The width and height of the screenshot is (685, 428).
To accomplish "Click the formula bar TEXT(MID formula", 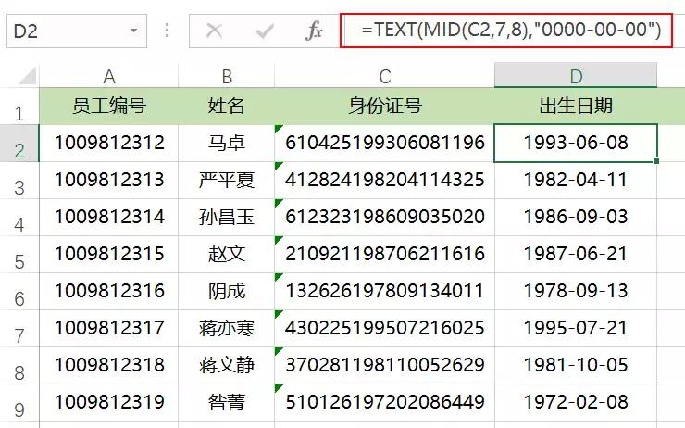I will click(x=506, y=31).
